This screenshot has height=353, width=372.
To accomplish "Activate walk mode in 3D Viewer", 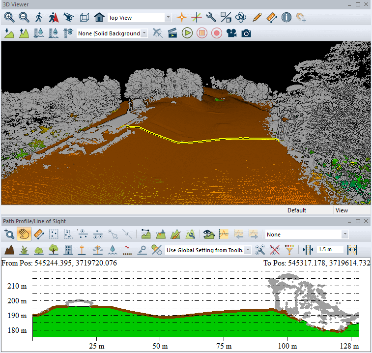I will (x=39, y=18).
